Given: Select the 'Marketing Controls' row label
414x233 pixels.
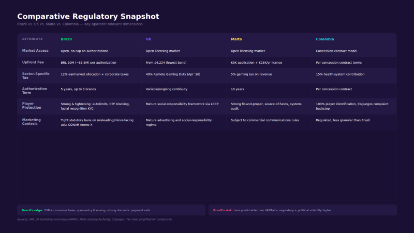Looking at the screenshot, I should click(x=31, y=122).
